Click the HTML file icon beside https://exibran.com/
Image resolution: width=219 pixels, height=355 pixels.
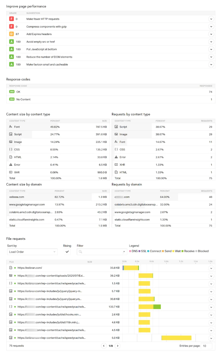coord(11,268)
